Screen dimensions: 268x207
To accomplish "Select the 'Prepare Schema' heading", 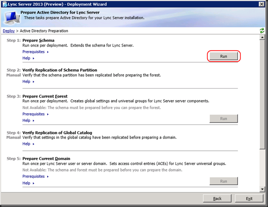I will 39,40.
